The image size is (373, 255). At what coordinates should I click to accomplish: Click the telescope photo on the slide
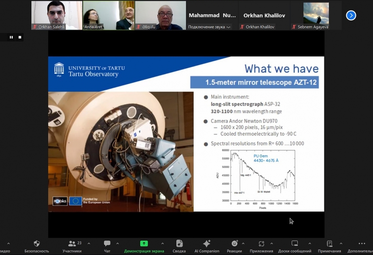point(121,152)
